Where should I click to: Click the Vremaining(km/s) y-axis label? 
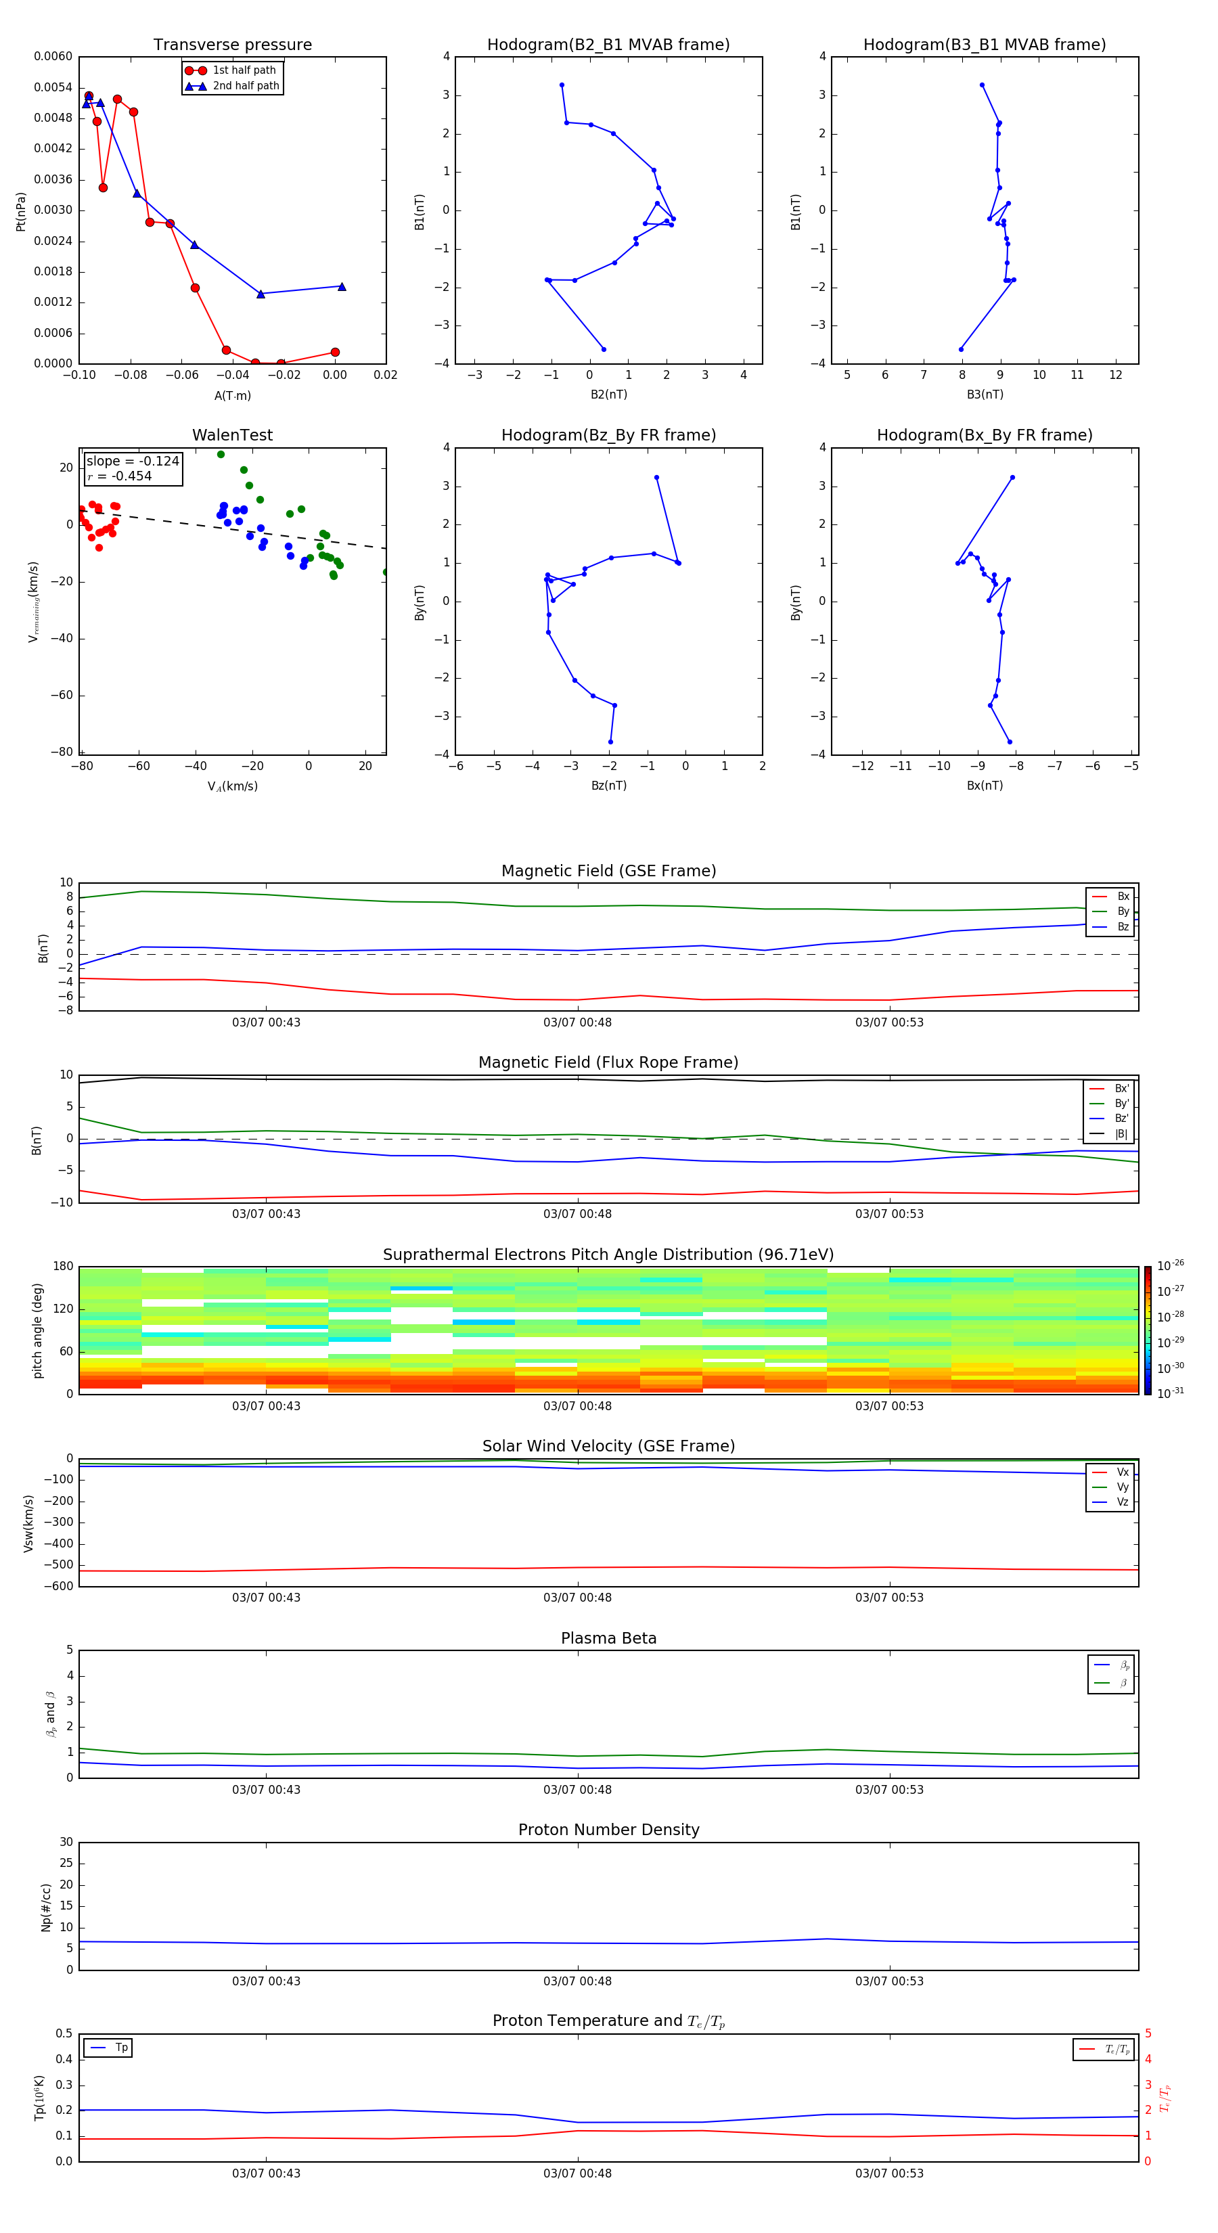34,602
